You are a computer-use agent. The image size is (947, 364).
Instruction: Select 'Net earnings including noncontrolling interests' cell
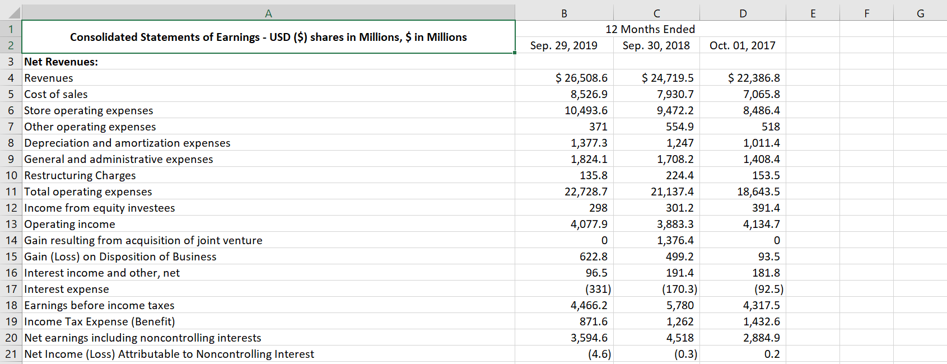tap(268, 338)
